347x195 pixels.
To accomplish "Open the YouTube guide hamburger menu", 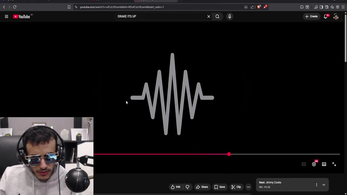I will pos(7,17).
